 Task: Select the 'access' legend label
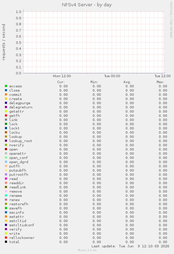click(15, 86)
